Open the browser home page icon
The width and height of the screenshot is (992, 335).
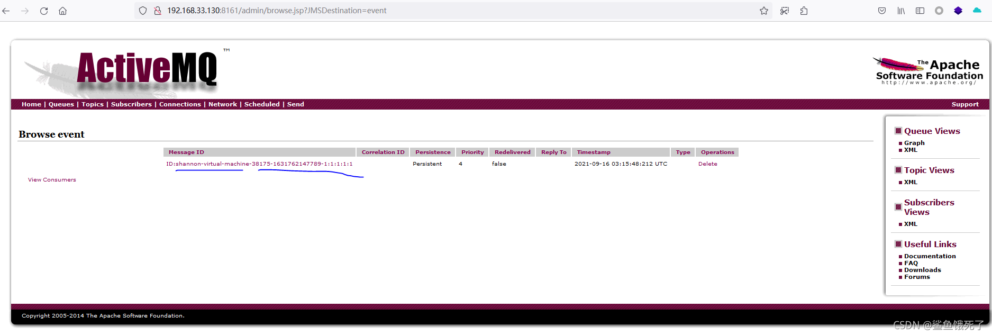62,11
